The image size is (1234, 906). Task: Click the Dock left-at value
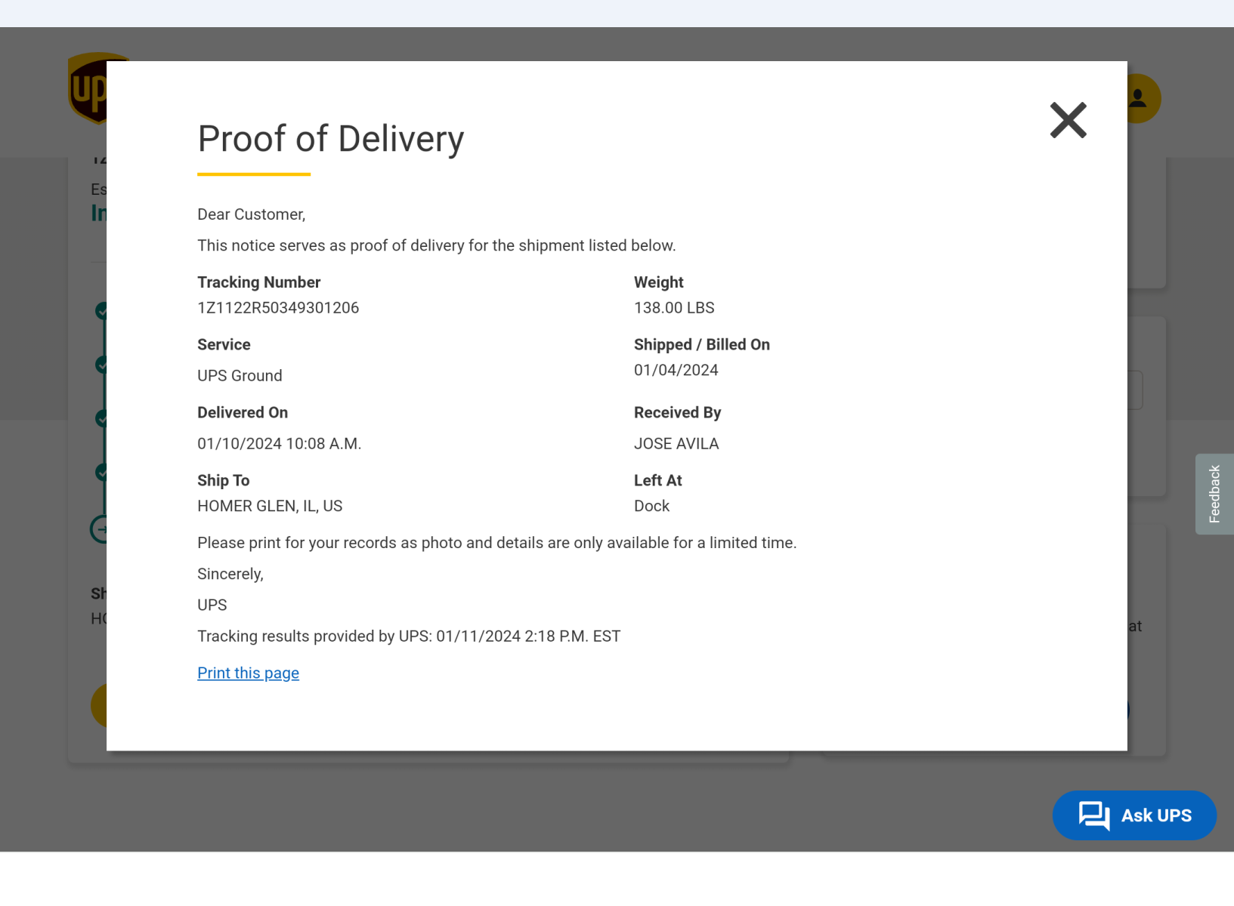click(651, 506)
